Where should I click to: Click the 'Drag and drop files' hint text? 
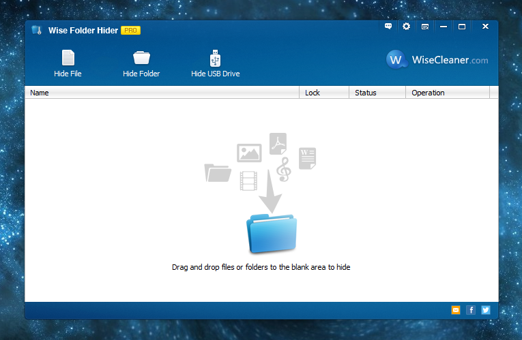click(261, 267)
